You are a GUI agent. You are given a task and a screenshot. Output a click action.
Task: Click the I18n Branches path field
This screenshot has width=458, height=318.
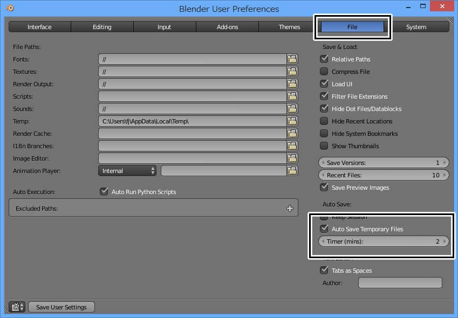click(193, 146)
